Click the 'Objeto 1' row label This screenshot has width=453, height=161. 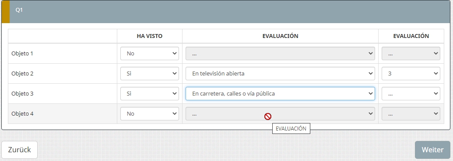coord(22,54)
